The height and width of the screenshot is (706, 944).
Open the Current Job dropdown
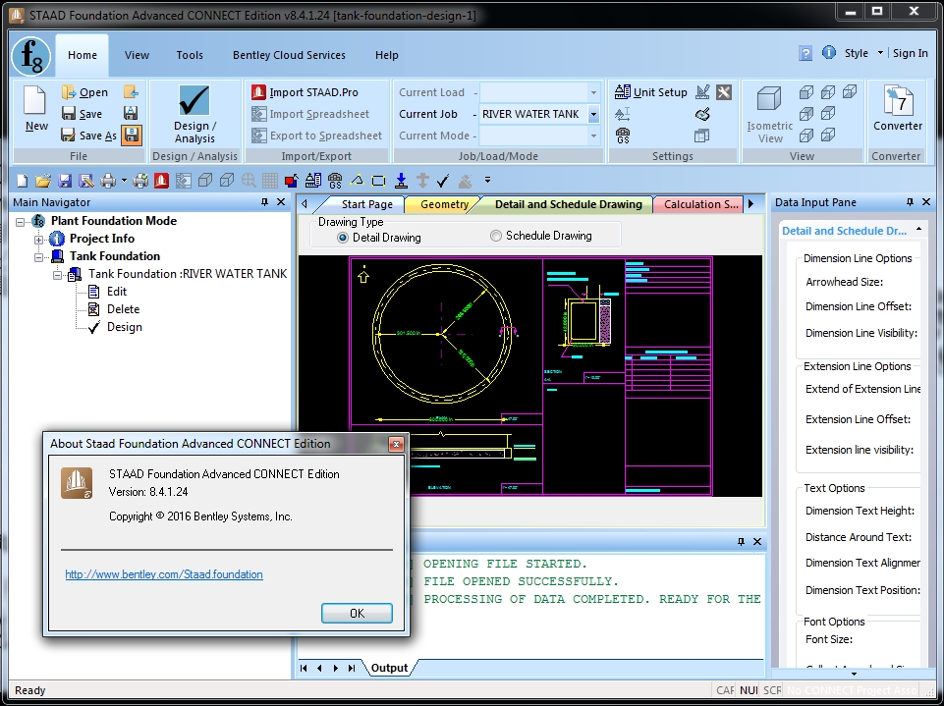(x=593, y=114)
